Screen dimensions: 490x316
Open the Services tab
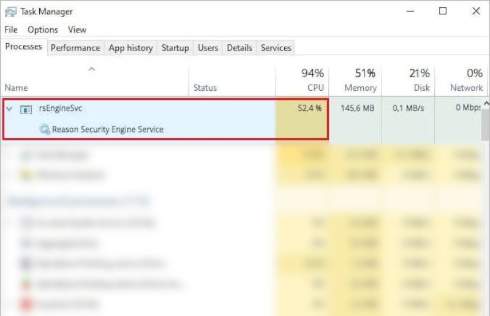(276, 48)
